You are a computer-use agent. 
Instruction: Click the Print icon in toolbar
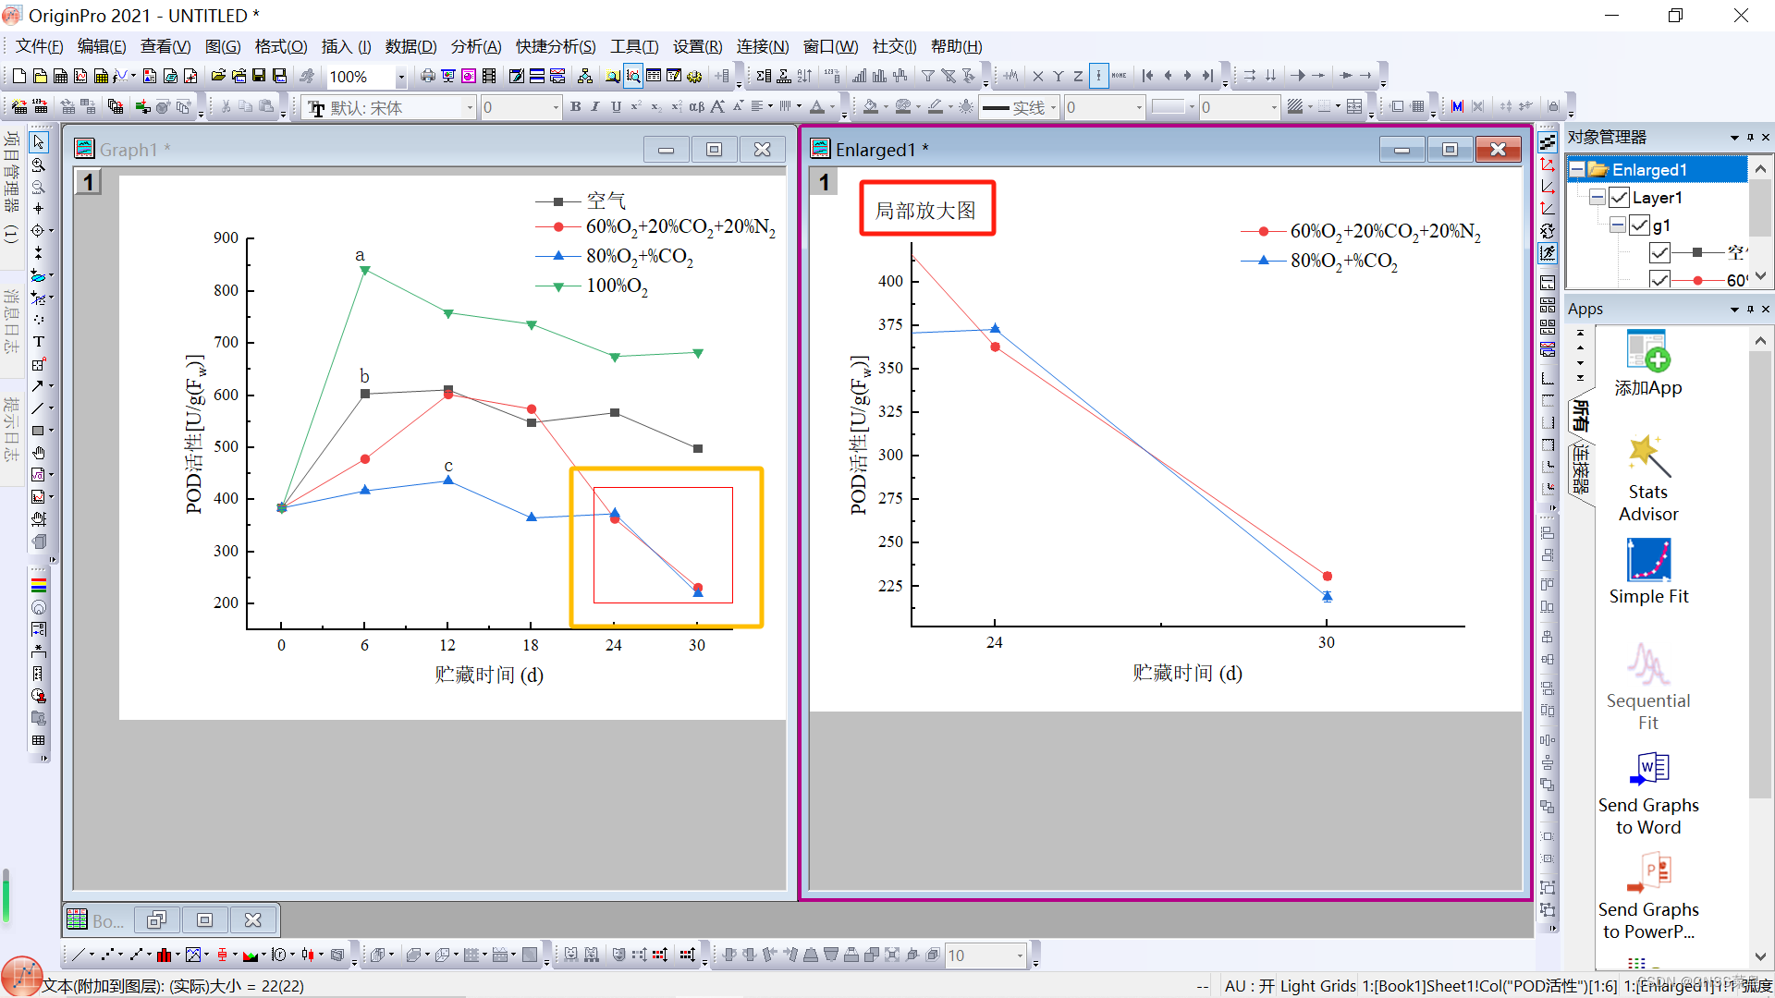(x=427, y=76)
